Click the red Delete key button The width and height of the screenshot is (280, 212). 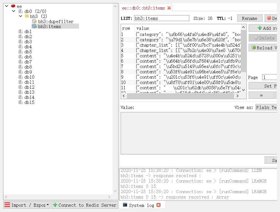(271, 18)
